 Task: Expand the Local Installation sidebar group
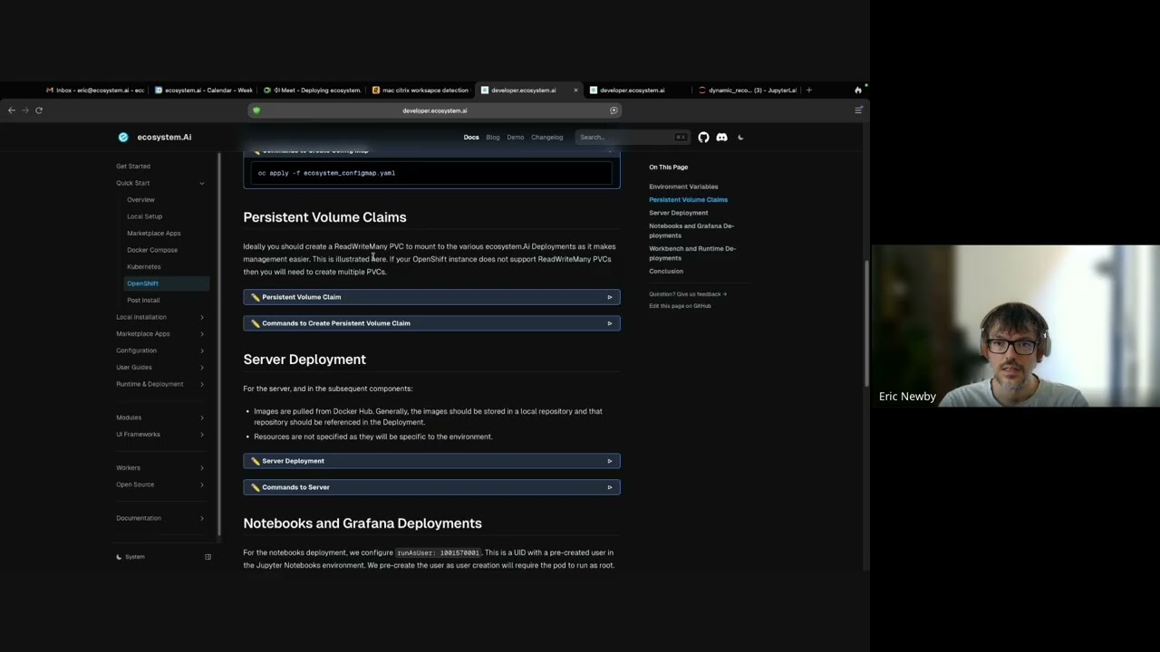[160, 317]
